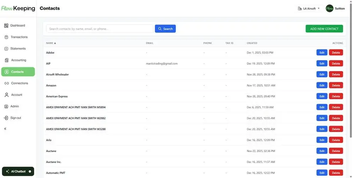Click the page vertical scrollbar
Screen dimensions: 352x178
pyautogui.click(x=351, y=70)
